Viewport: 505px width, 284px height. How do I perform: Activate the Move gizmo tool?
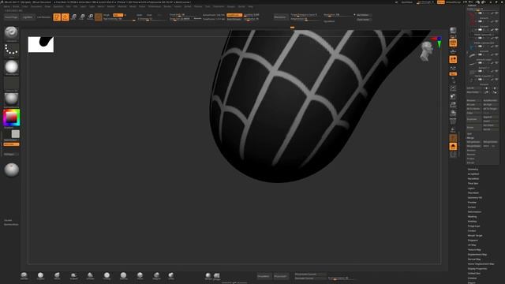pos(73,17)
